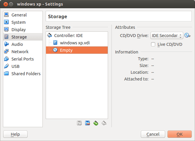
Task: Click the Network icon in sidebar
Action: point(6,51)
